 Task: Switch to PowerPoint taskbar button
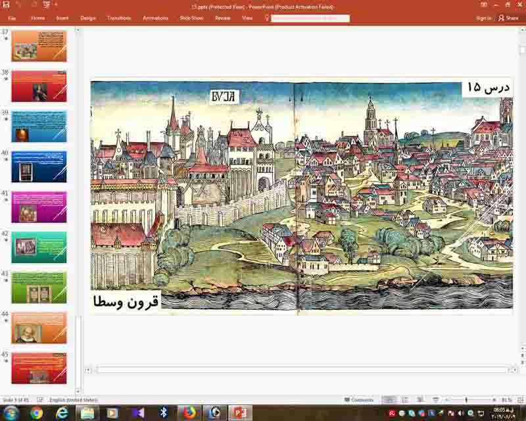(240, 412)
